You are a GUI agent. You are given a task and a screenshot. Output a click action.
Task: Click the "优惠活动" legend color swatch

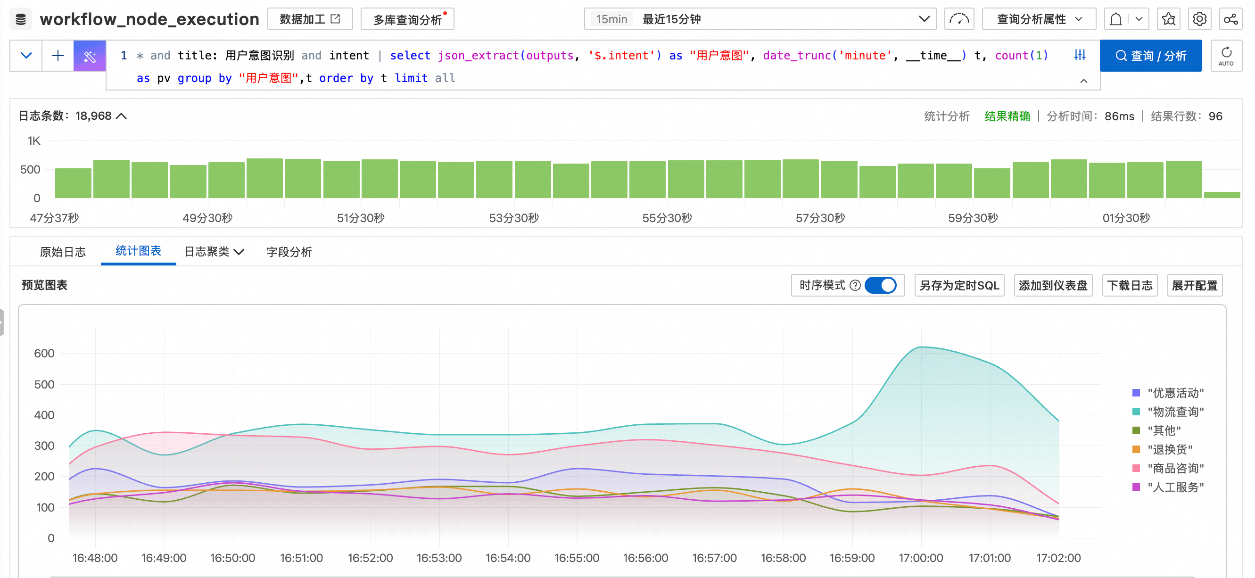(1136, 393)
